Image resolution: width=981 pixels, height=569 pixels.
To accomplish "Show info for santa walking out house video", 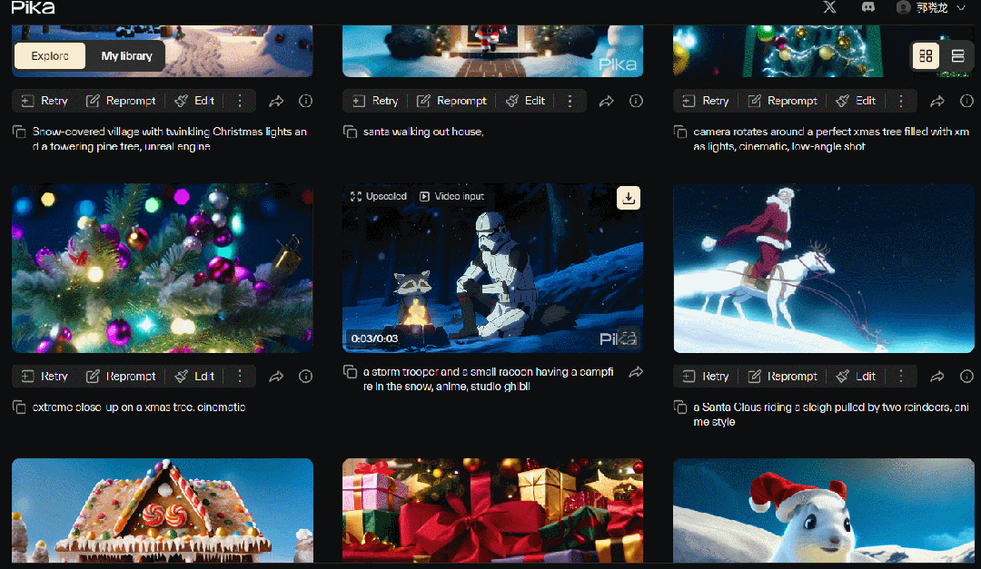I will [x=636, y=101].
